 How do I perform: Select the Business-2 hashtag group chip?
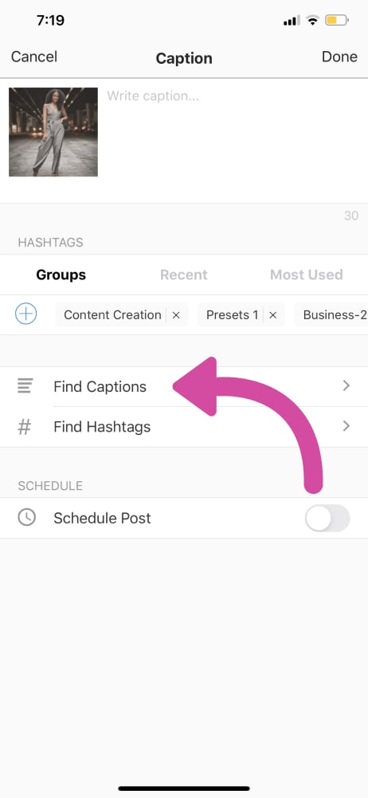pos(331,315)
